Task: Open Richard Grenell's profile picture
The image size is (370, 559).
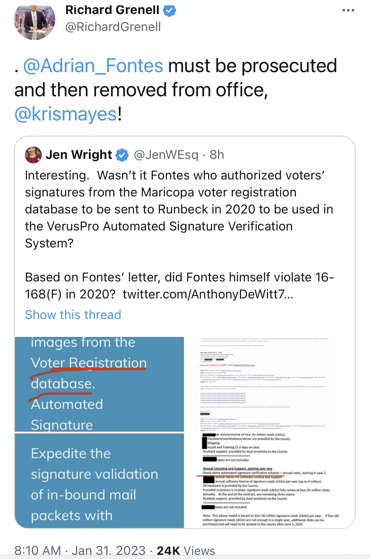Action: pyautogui.click(x=35, y=20)
